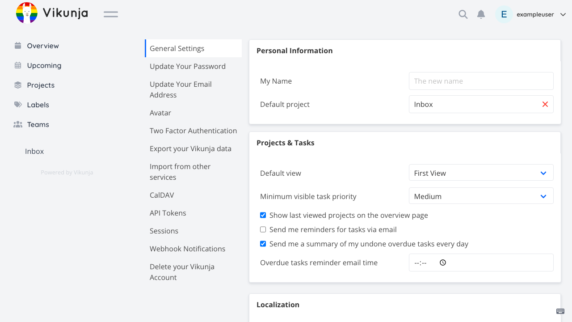Click the user avatar E

pyautogui.click(x=504, y=14)
